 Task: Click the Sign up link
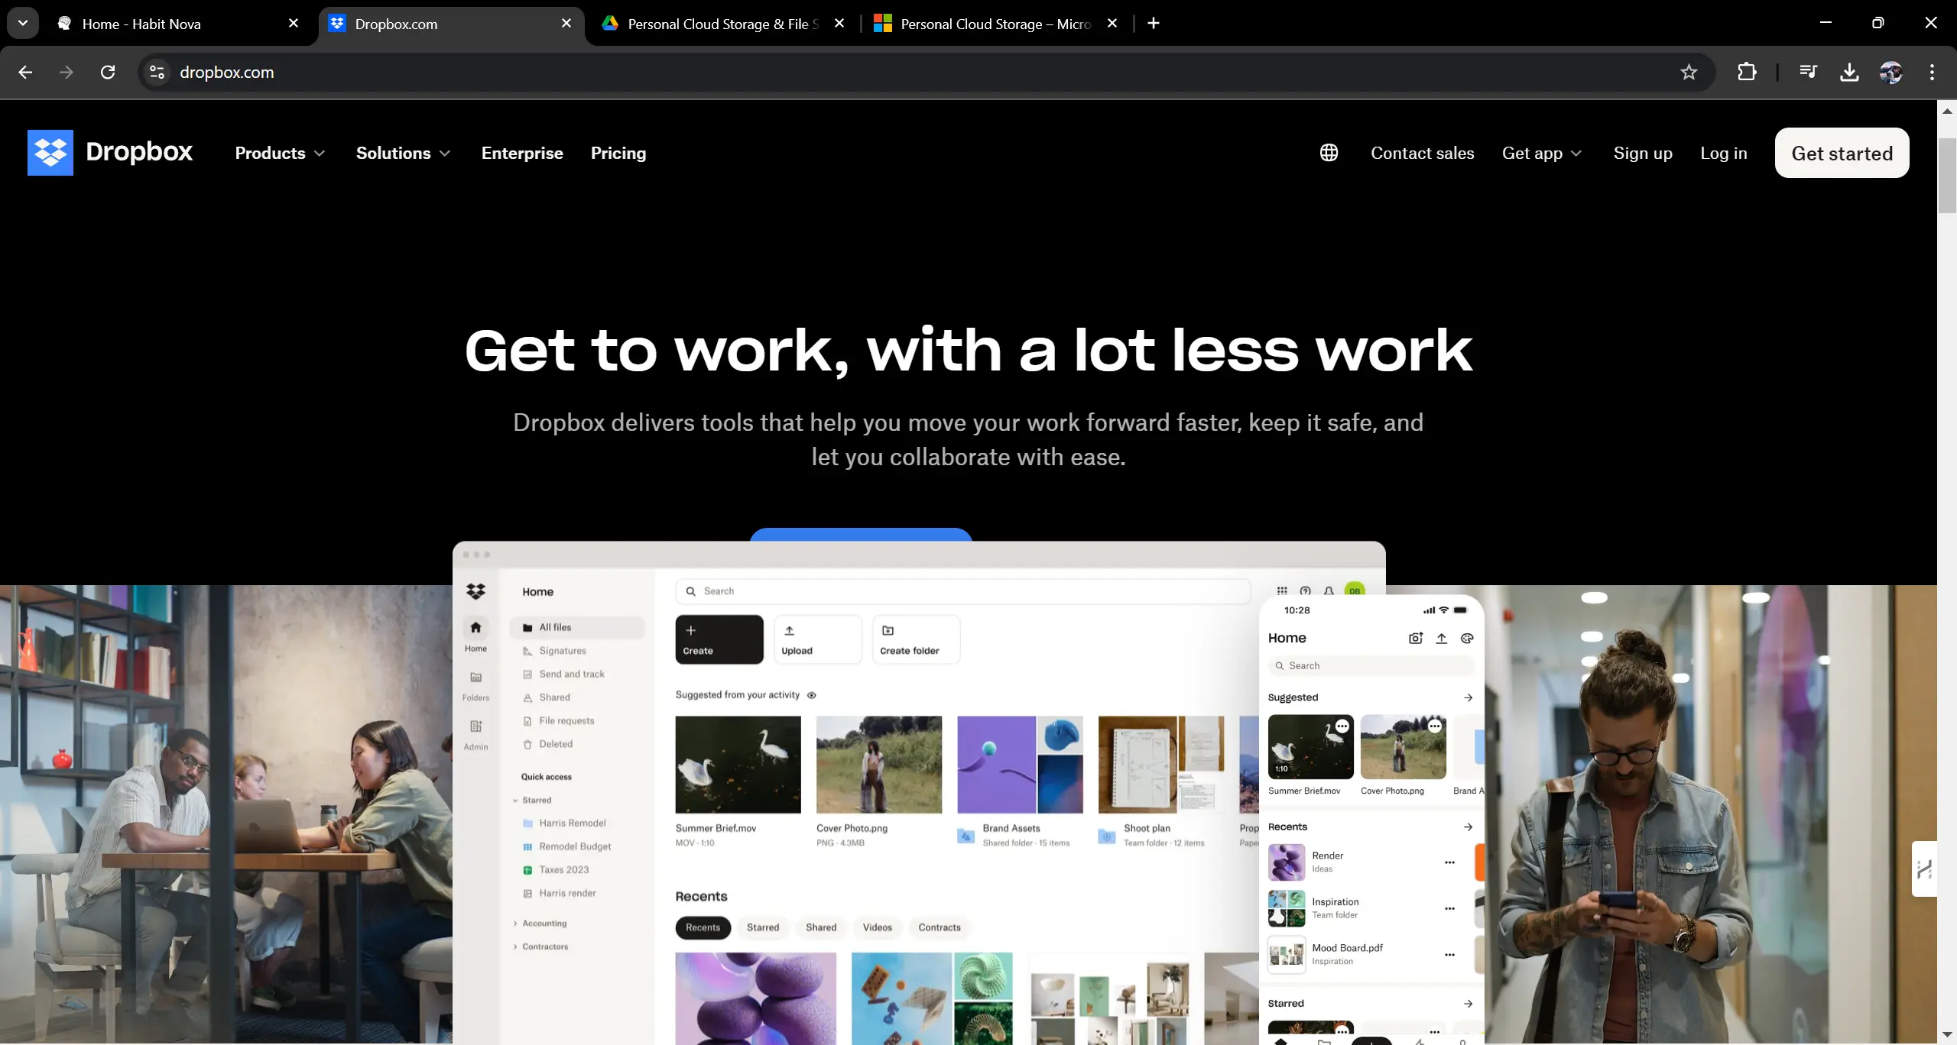point(1643,154)
